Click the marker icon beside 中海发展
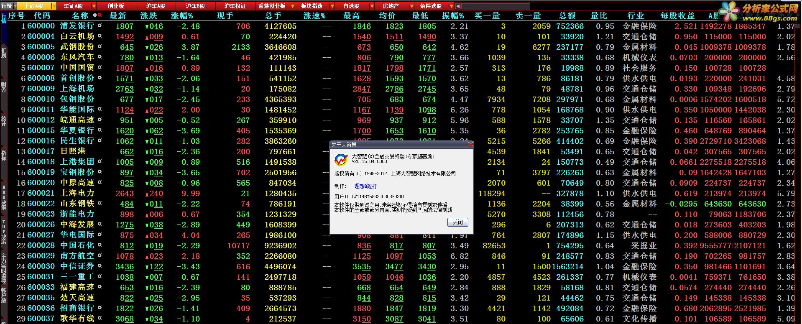Image resolution: width=802 pixels, height=324 pixels. click(100, 224)
